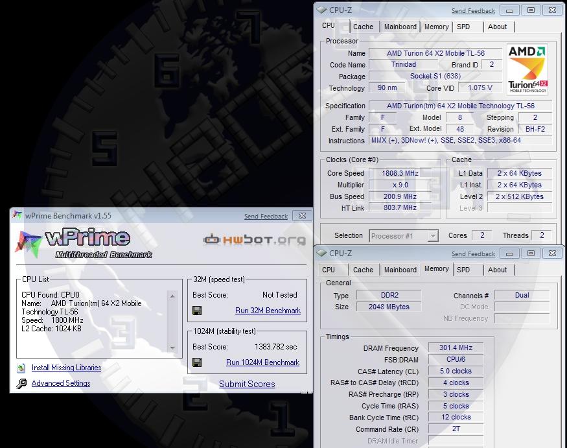Click the Technology 90 nm value
The width and height of the screenshot is (567, 448).
[387, 88]
